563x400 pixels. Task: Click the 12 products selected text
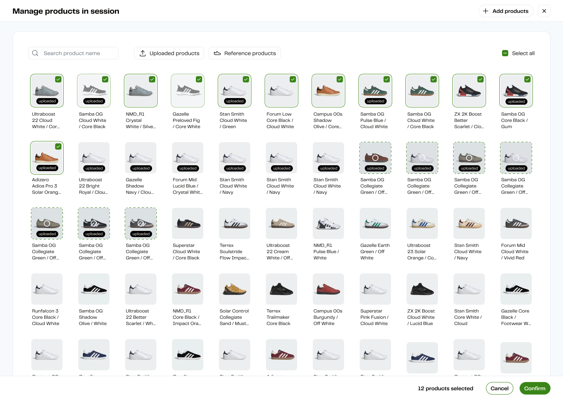tap(445, 388)
